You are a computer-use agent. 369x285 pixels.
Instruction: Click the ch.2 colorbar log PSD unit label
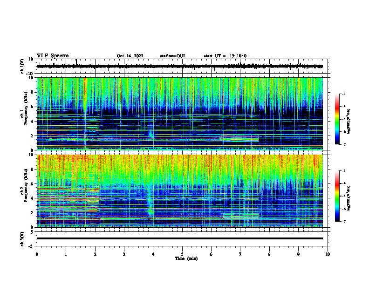pyautogui.click(x=349, y=198)
